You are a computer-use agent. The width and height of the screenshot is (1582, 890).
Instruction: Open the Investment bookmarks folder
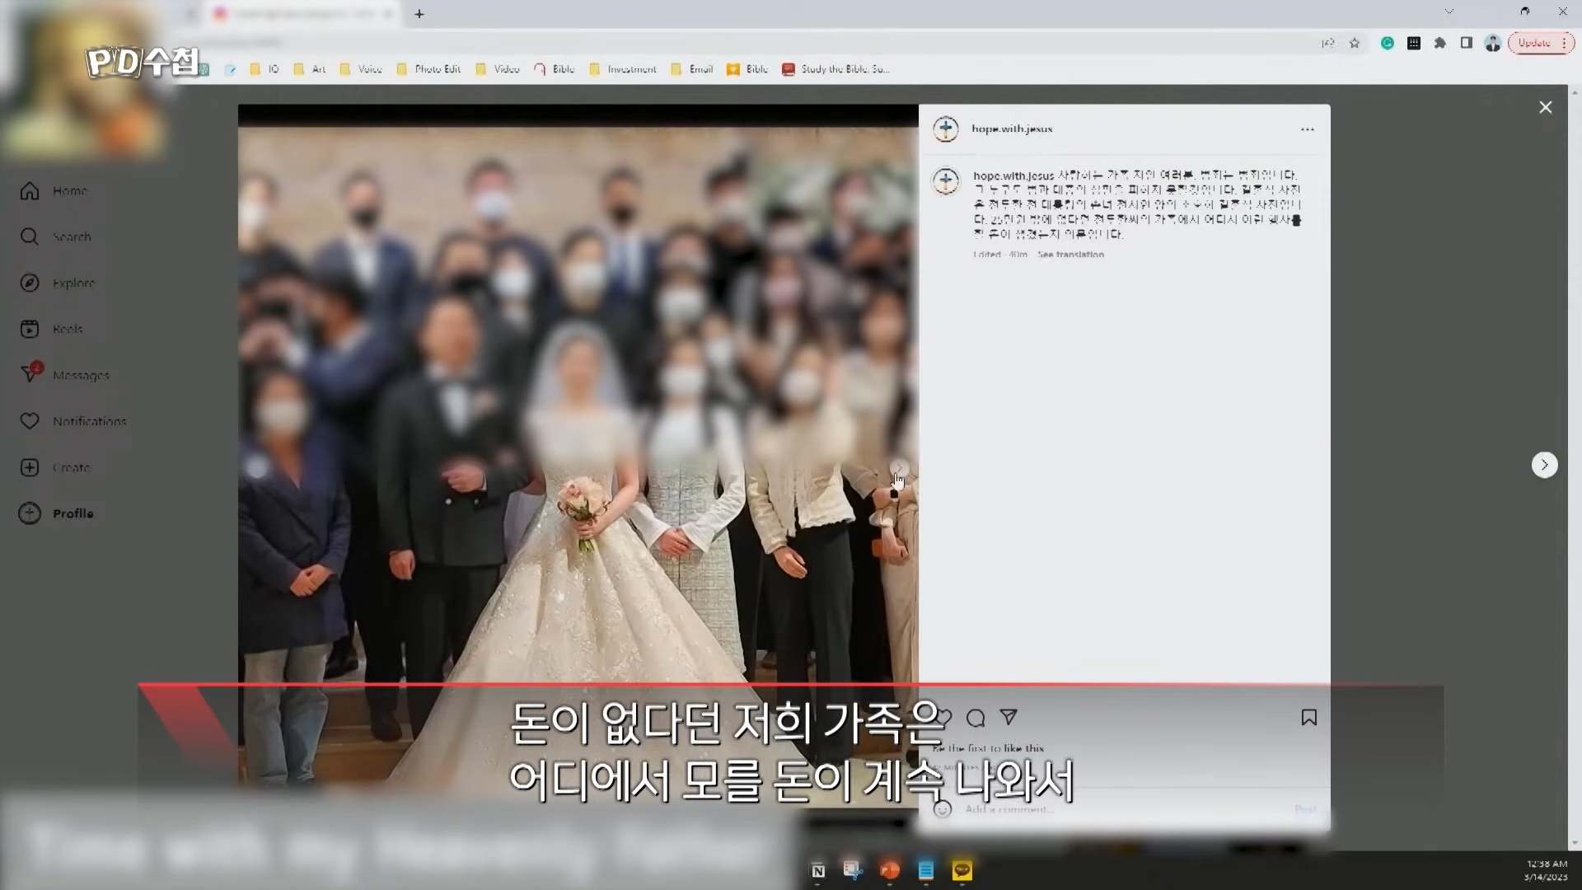pos(623,69)
